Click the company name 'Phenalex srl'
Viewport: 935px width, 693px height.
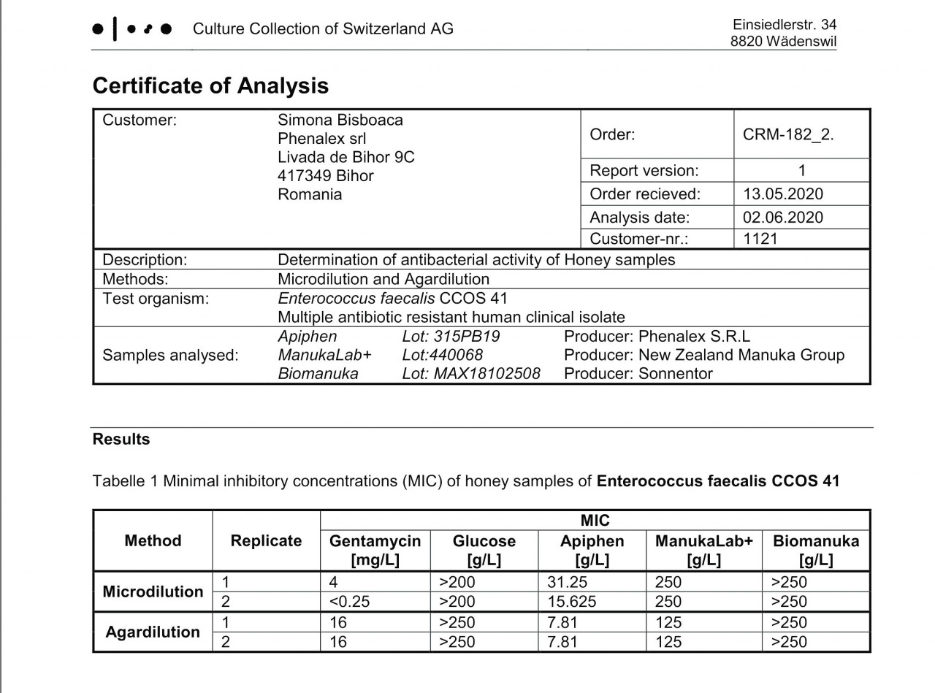click(x=322, y=139)
